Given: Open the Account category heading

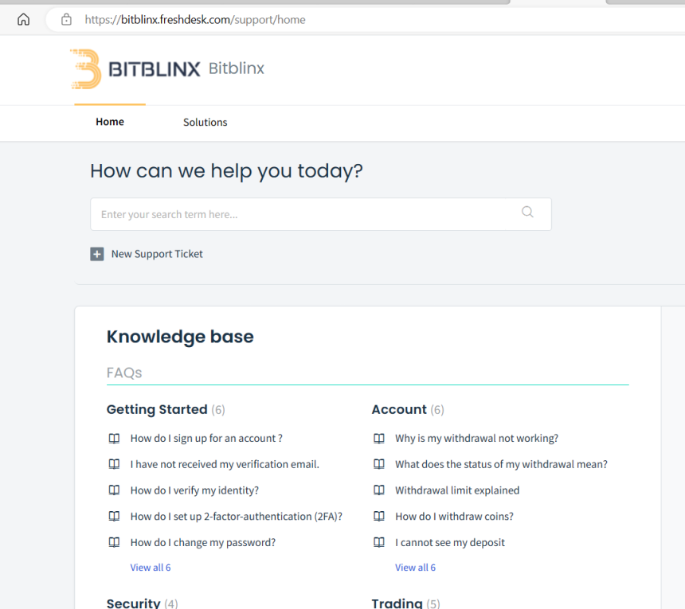Looking at the screenshot, I should click(x=399, y=409).
